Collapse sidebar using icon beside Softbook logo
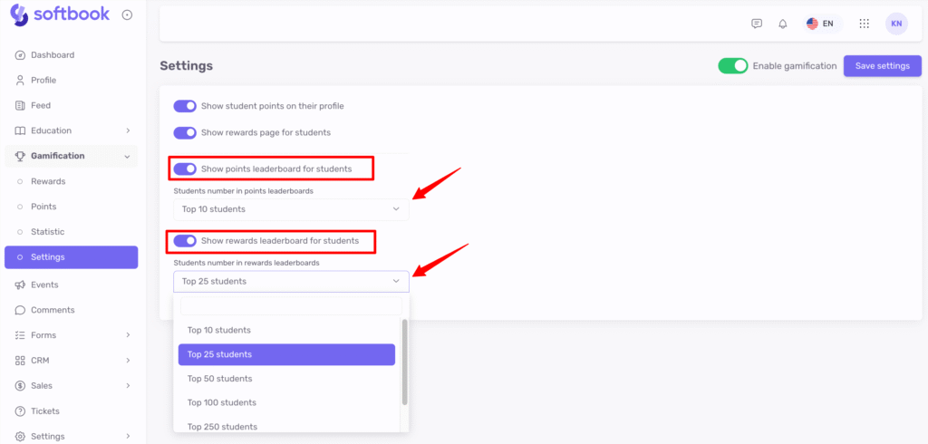Screen dimensions: 928x444 pyautogui.click(x=127, y=14)
